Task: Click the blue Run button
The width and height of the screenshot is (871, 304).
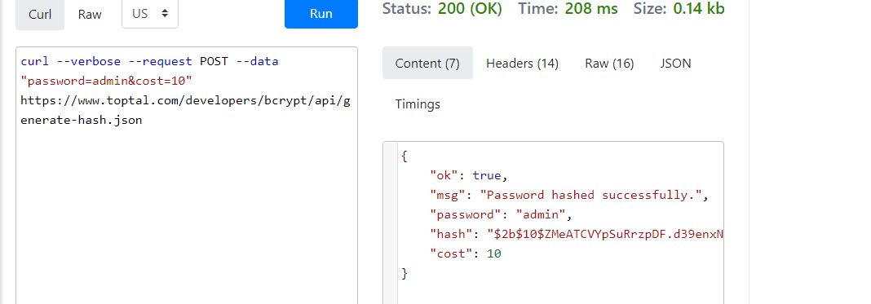Action: [x=321, y=14]
